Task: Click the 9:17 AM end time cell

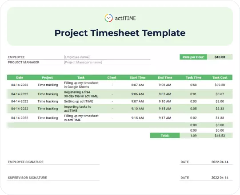Action: [x=165, y=118]
